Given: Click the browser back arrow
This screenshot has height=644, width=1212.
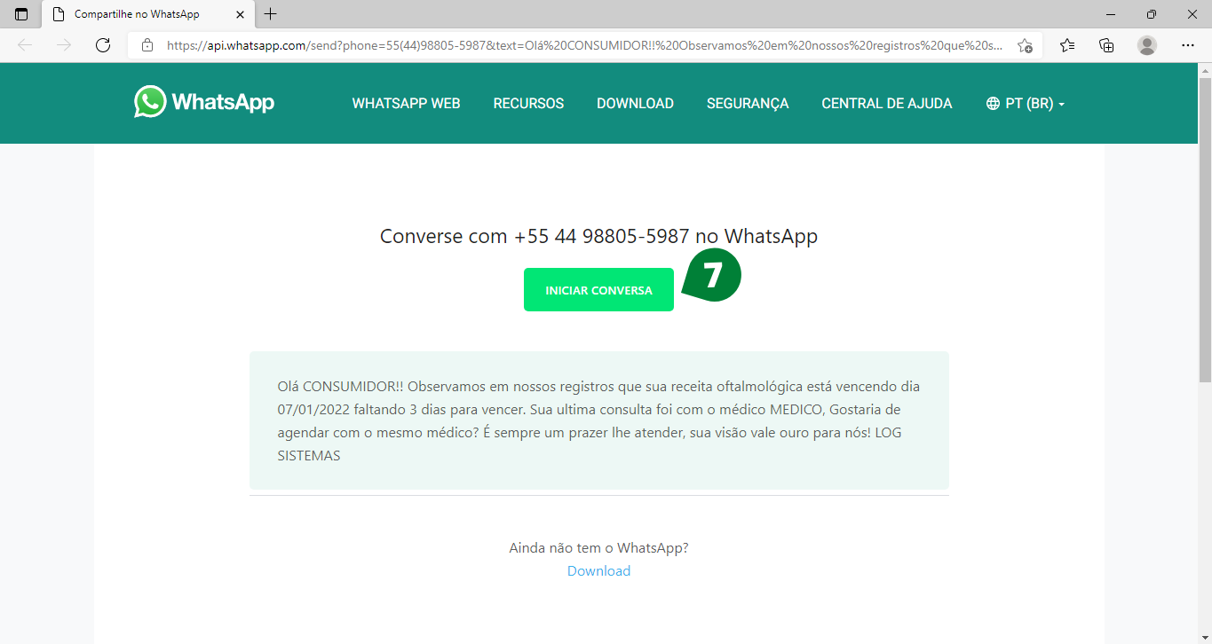Looking at the screenshot, I should point(25,45).
